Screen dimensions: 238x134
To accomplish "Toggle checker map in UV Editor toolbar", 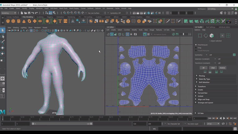I will click(x=148, y=34).
